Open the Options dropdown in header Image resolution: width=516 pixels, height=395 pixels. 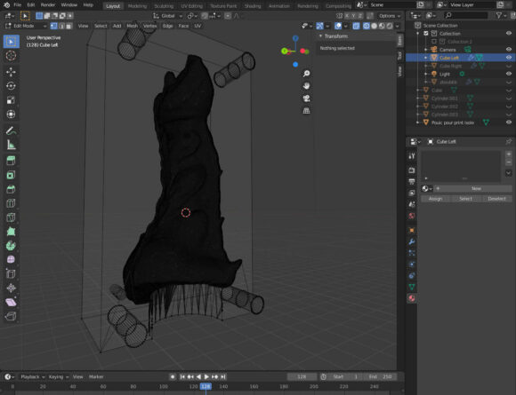[390, 16]
